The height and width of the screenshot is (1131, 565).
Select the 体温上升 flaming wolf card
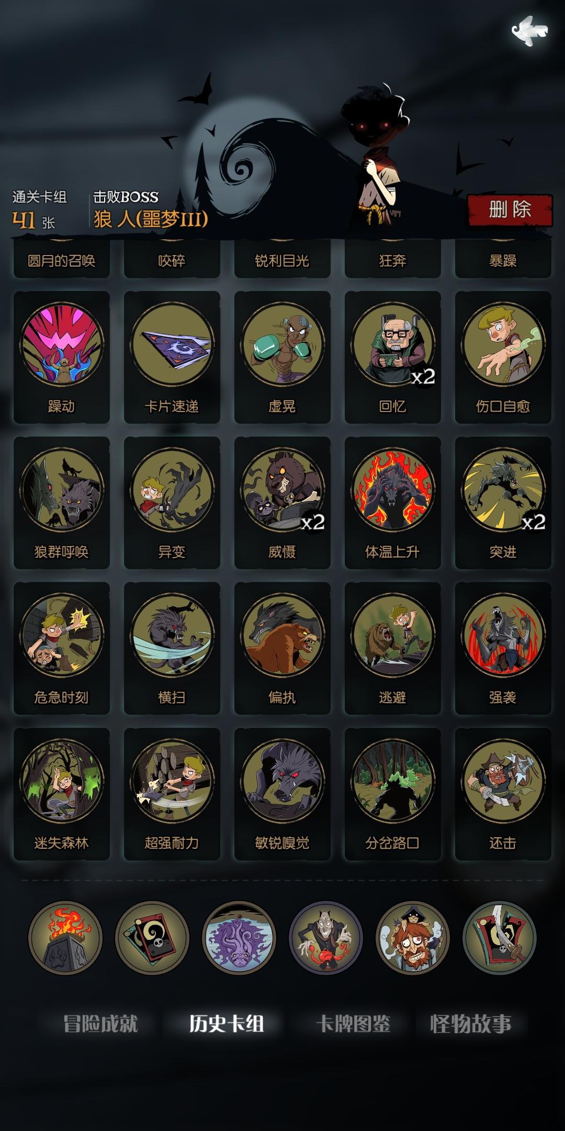point(393,503)
